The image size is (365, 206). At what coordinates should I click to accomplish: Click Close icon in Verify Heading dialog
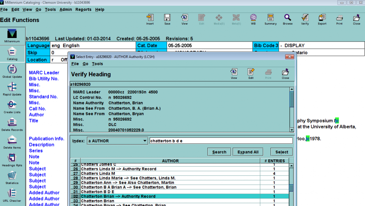pos(286,74)
